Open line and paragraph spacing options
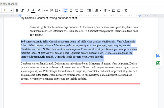Screen dimensions: 164x108 (x=89, y=10)
